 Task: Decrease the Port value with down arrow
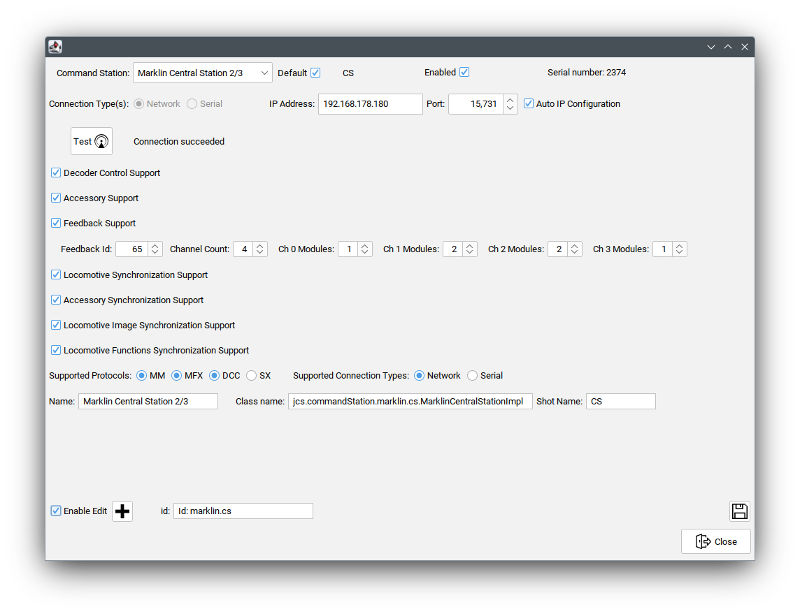point(510,108)
